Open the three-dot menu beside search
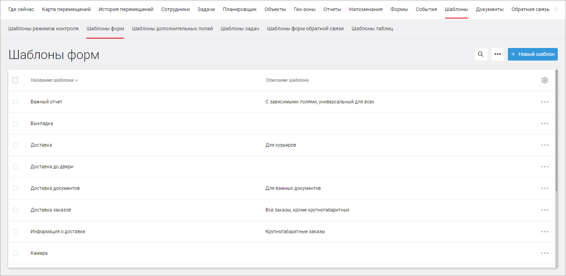 tap(498, 54)
